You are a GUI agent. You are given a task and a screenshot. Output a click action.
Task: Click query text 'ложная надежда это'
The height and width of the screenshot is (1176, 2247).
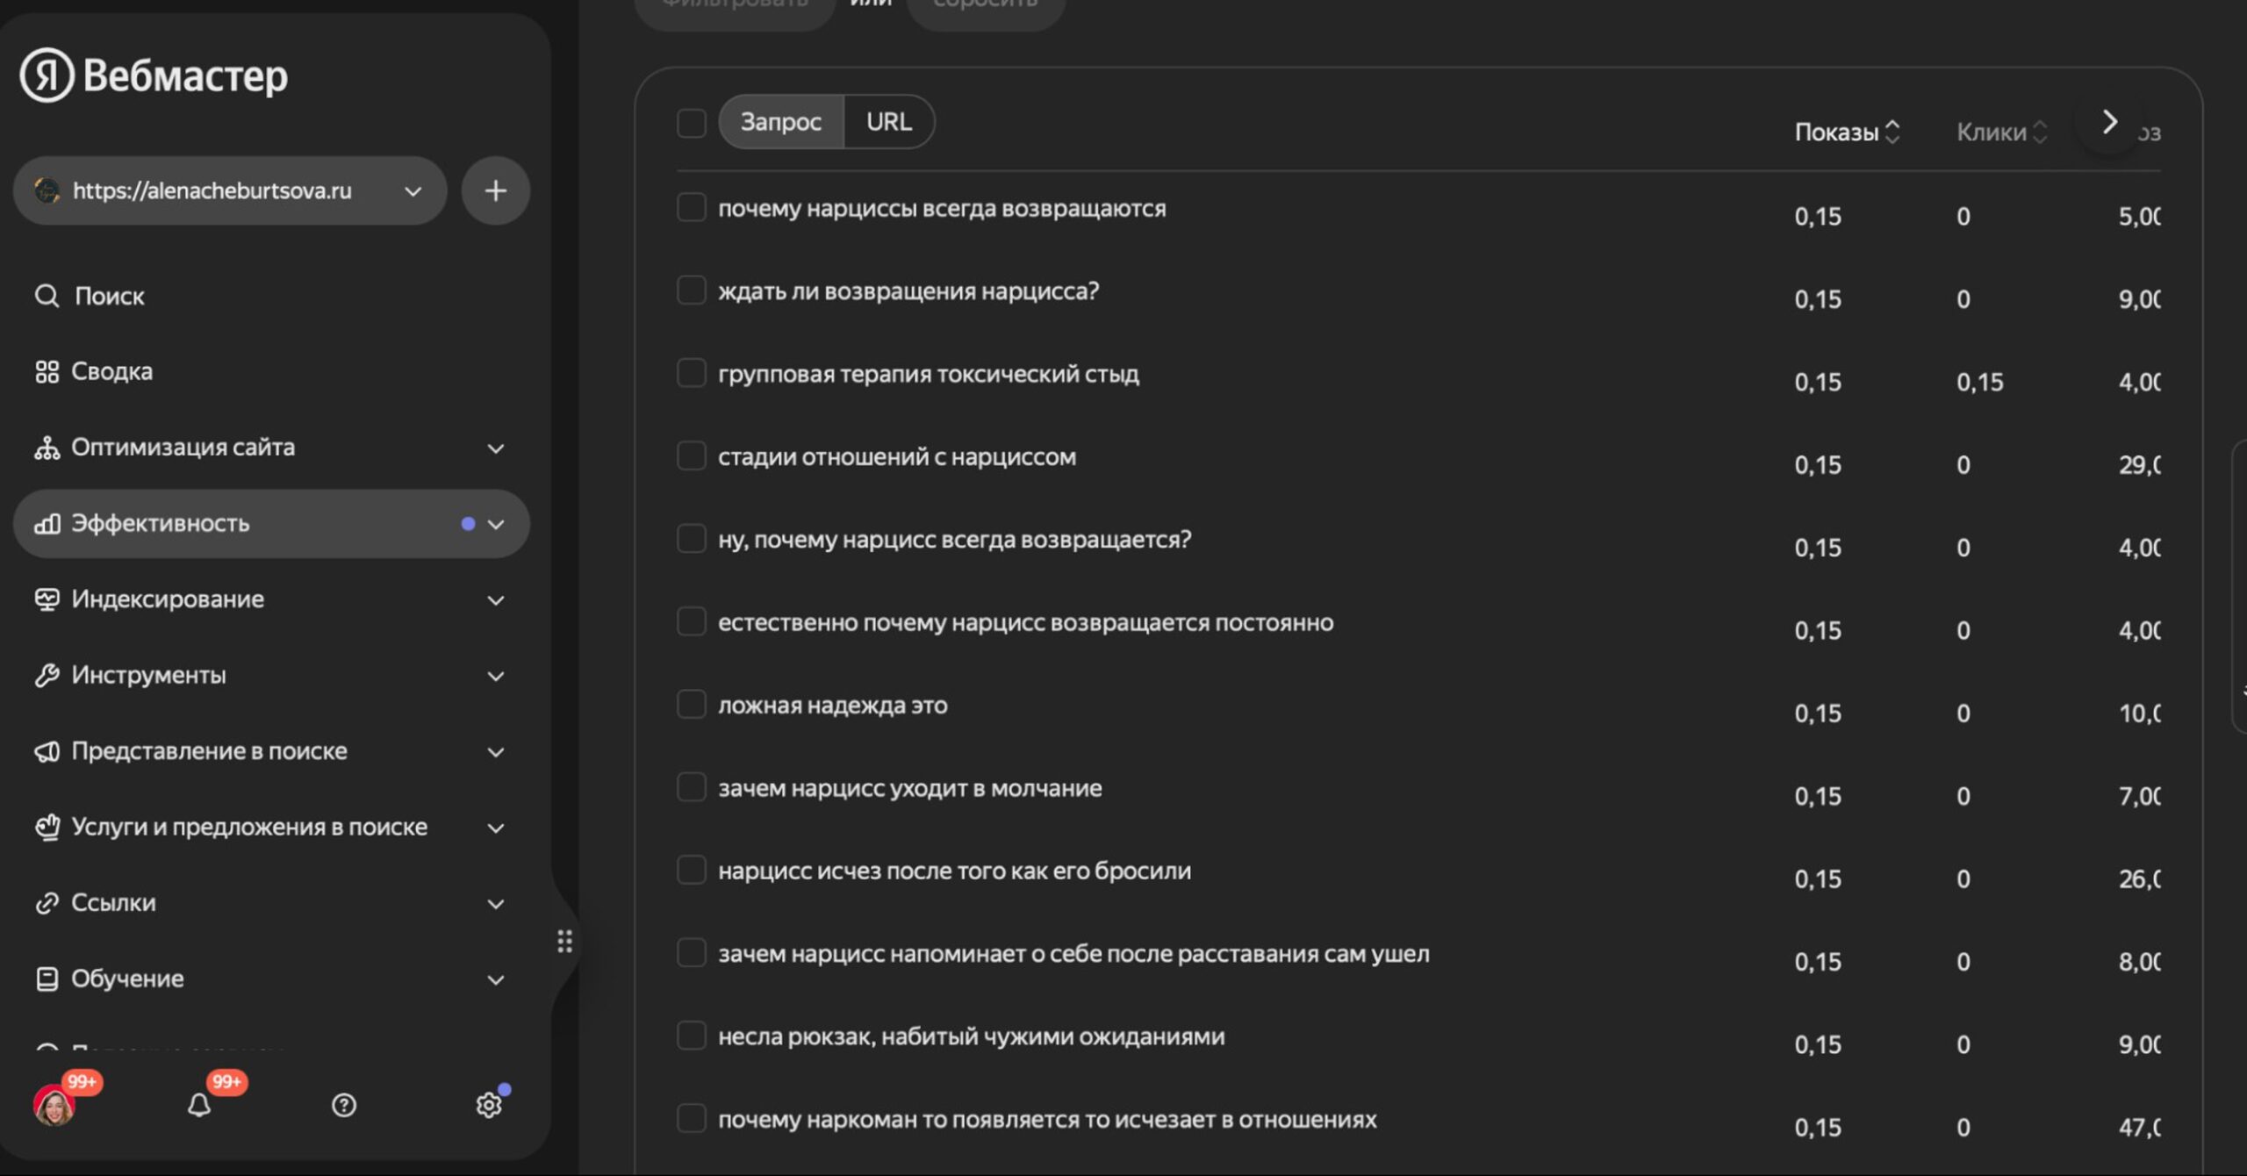[833, 706]
